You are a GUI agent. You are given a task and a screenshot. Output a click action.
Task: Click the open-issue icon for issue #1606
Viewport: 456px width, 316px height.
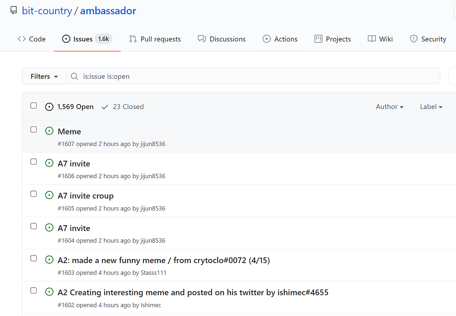(x=49, y=163)
